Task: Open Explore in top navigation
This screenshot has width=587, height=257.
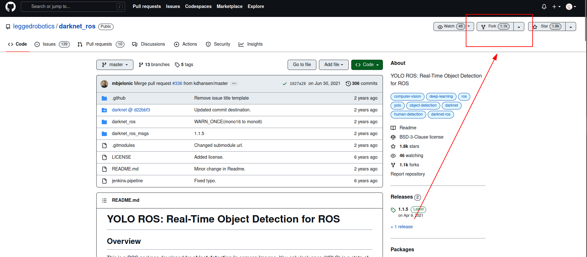Action: (x=256, y=6)
